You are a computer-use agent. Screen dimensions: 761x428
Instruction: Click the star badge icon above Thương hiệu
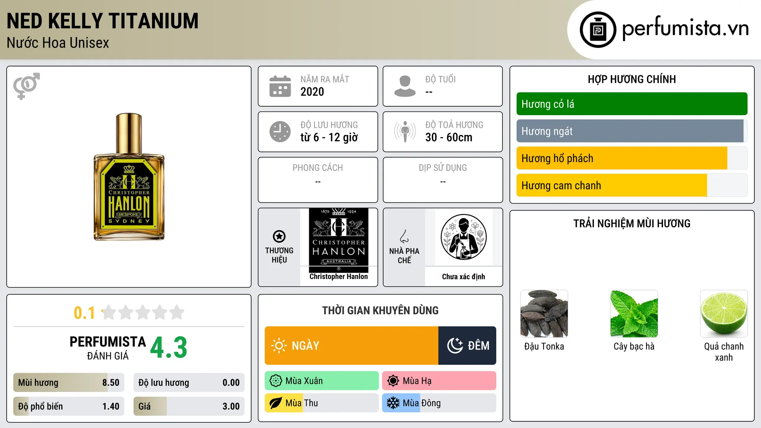(279, 236)
